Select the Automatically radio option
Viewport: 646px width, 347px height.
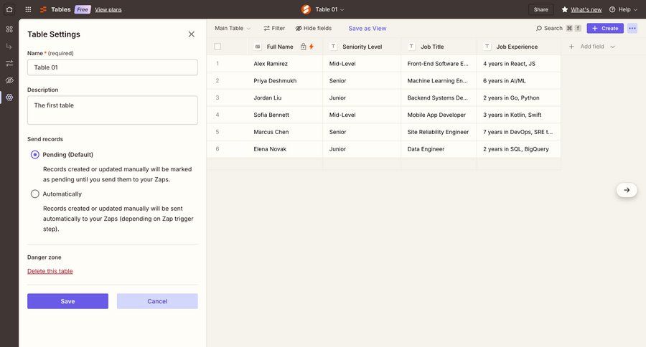[35, 194]
